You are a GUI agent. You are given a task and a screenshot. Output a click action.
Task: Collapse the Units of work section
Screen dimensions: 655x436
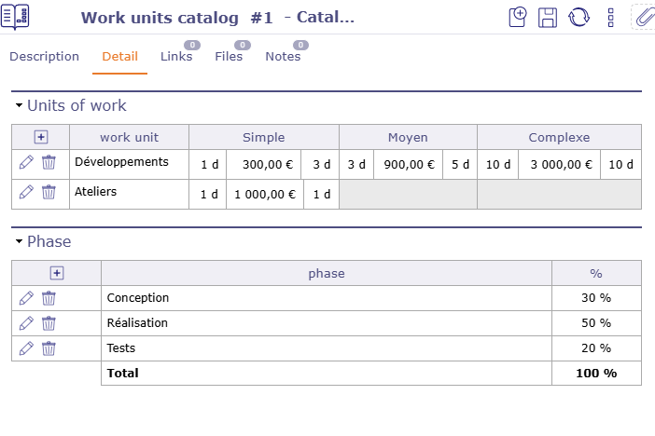click(x=19, y=106)
